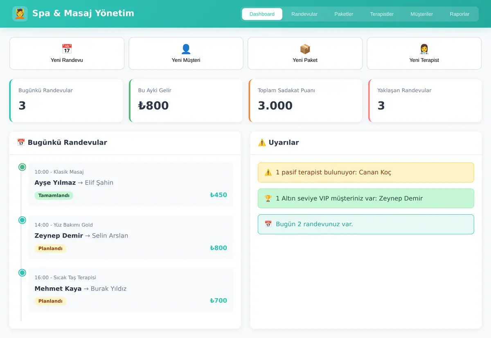Click Planlandı badge on Mehmet Kaya appointment
This screenshot has height=338, width=491.
[x=50, y=301]
